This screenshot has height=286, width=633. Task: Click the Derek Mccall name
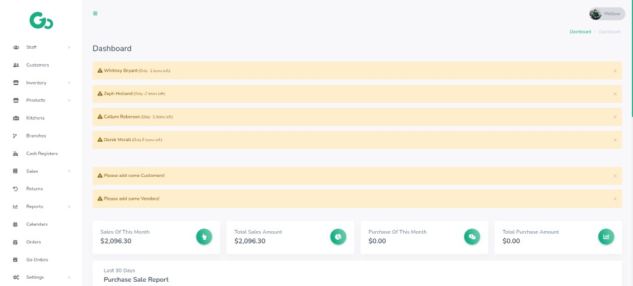click(117, 139)
